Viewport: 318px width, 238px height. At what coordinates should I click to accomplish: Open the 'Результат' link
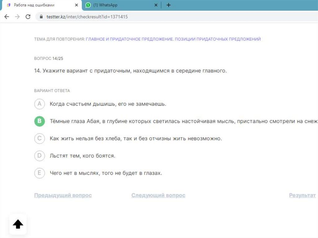pos(302,195)
